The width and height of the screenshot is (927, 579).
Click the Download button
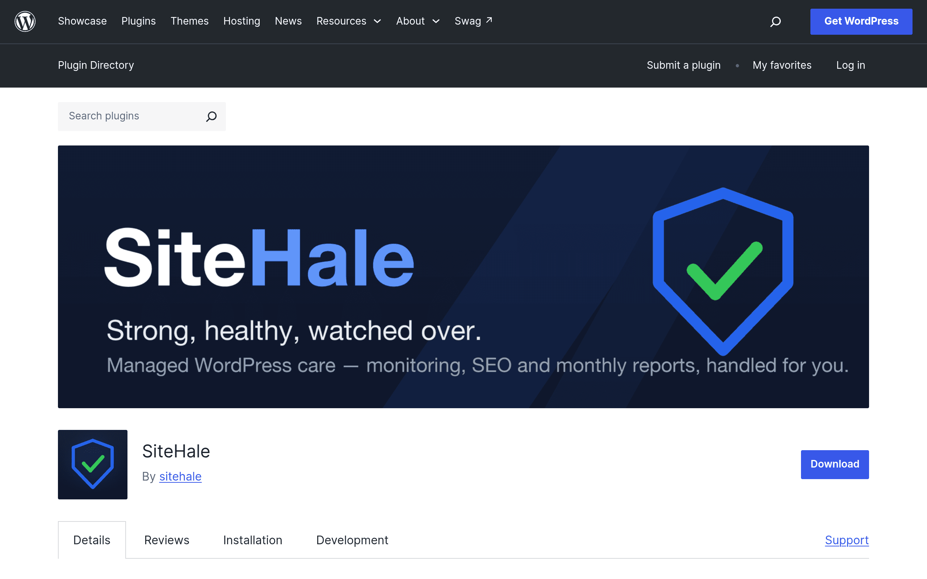pos(835,464)
